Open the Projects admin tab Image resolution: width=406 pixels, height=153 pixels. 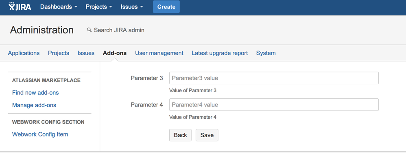[x=59, y=53]
